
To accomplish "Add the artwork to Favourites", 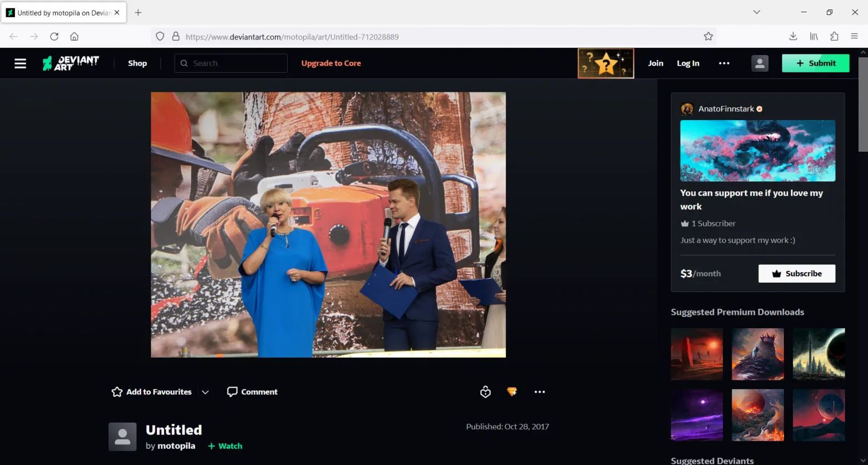I will pos(151,392).
